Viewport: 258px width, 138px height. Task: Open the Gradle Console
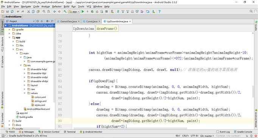tap(243, 132)
